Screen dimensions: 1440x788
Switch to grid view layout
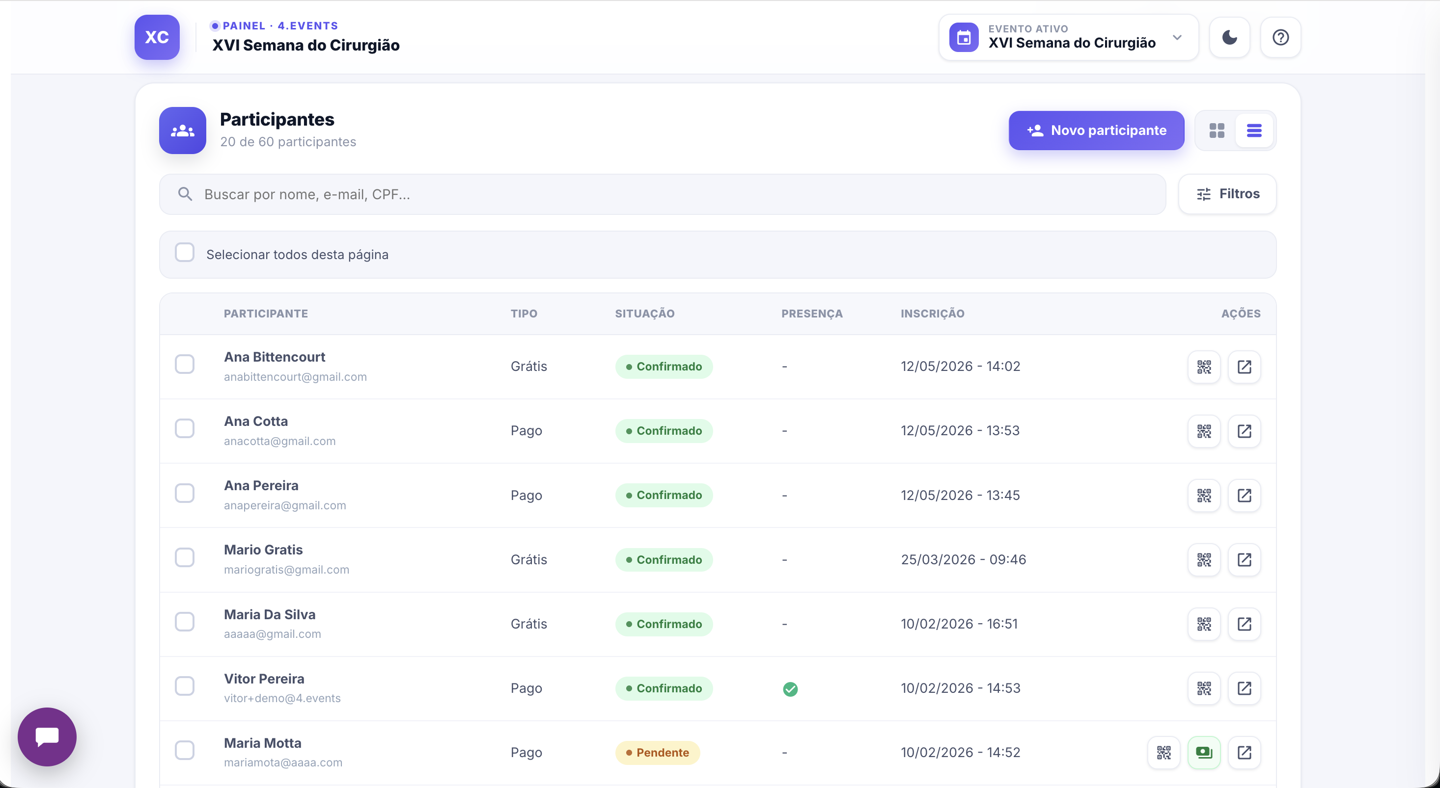coord(1217,130)
